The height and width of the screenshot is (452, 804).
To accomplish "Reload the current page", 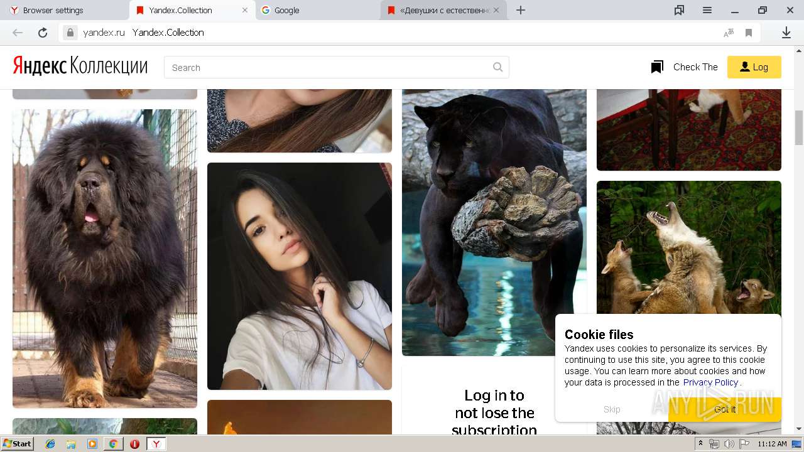I will point(43,33).
